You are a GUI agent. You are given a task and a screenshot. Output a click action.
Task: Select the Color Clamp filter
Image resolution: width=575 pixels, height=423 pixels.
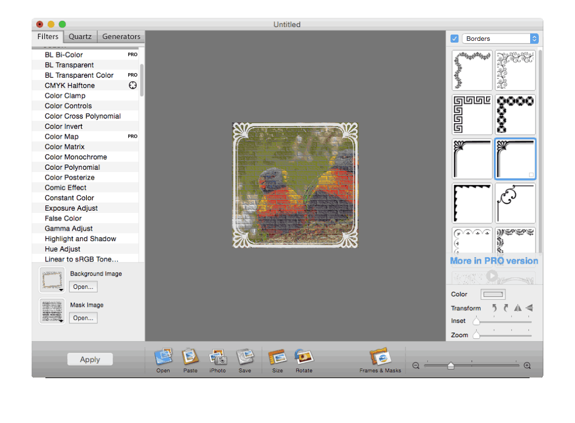tap(85, 96)
